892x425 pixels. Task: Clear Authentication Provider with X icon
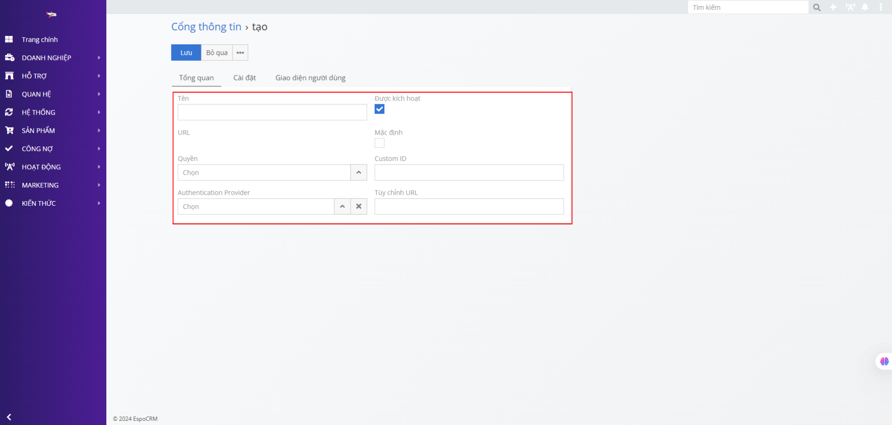[x=359, y=206]
